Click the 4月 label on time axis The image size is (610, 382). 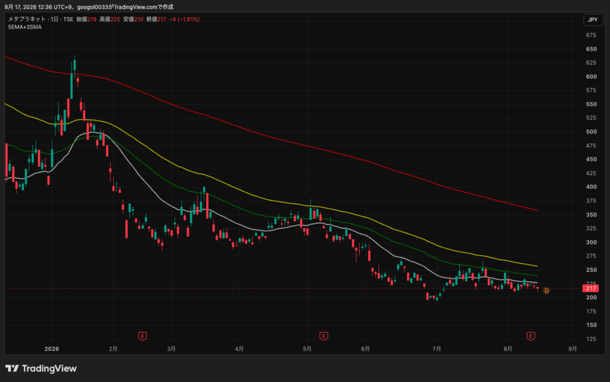(x=239, y=349)
